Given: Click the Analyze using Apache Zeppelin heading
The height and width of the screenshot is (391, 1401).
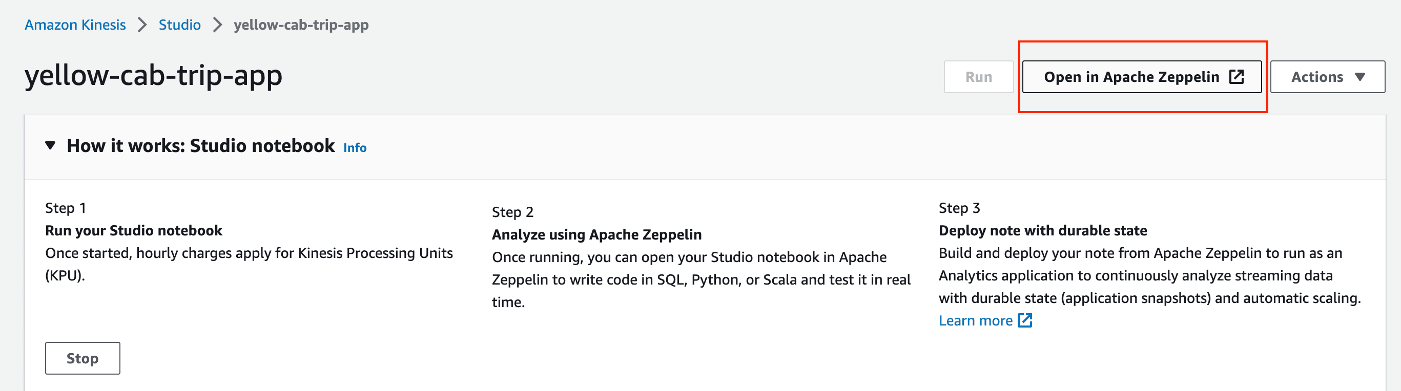Looking at the screenshot, I should click(x=596, y=234).
